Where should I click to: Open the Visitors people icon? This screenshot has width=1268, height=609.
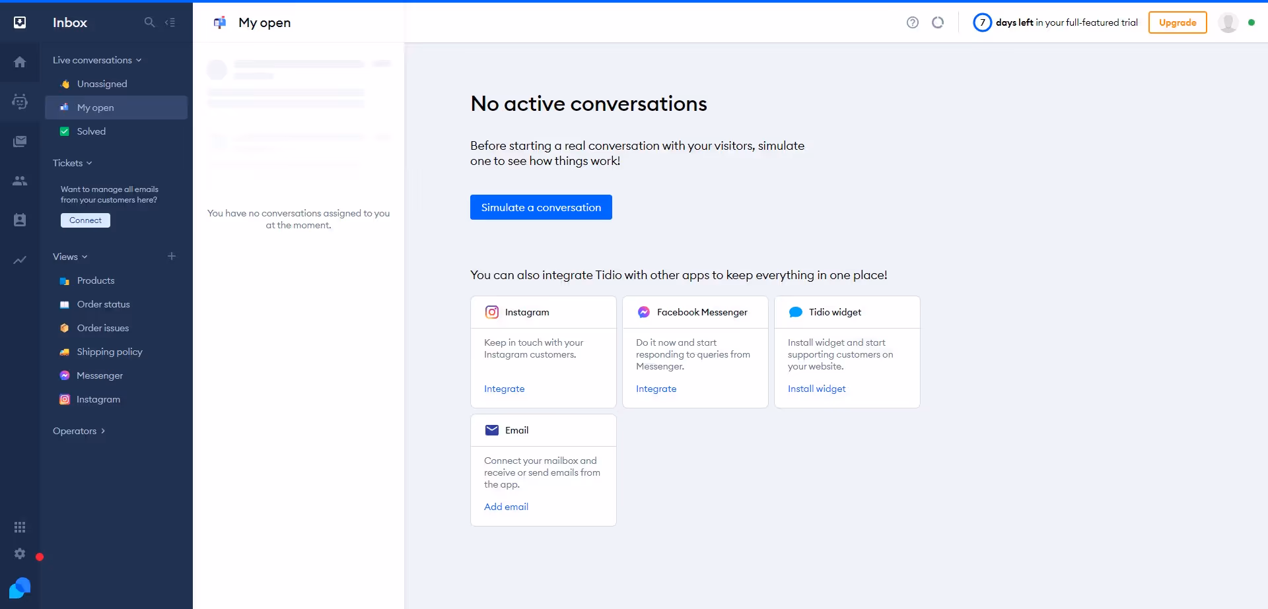pyautogui.click(x=20, y=181)
